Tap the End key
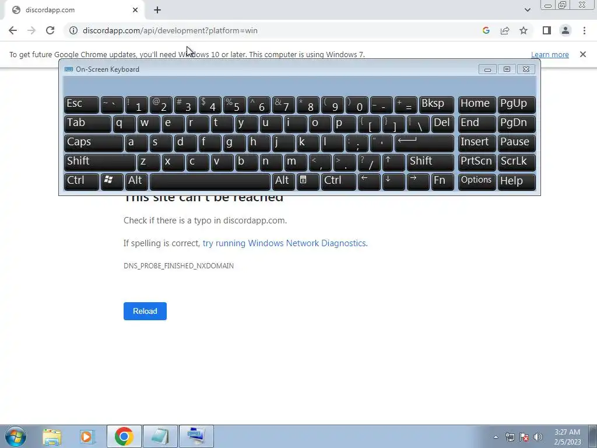597x448 pixels. pyautogui.click(x=477, y=124)
